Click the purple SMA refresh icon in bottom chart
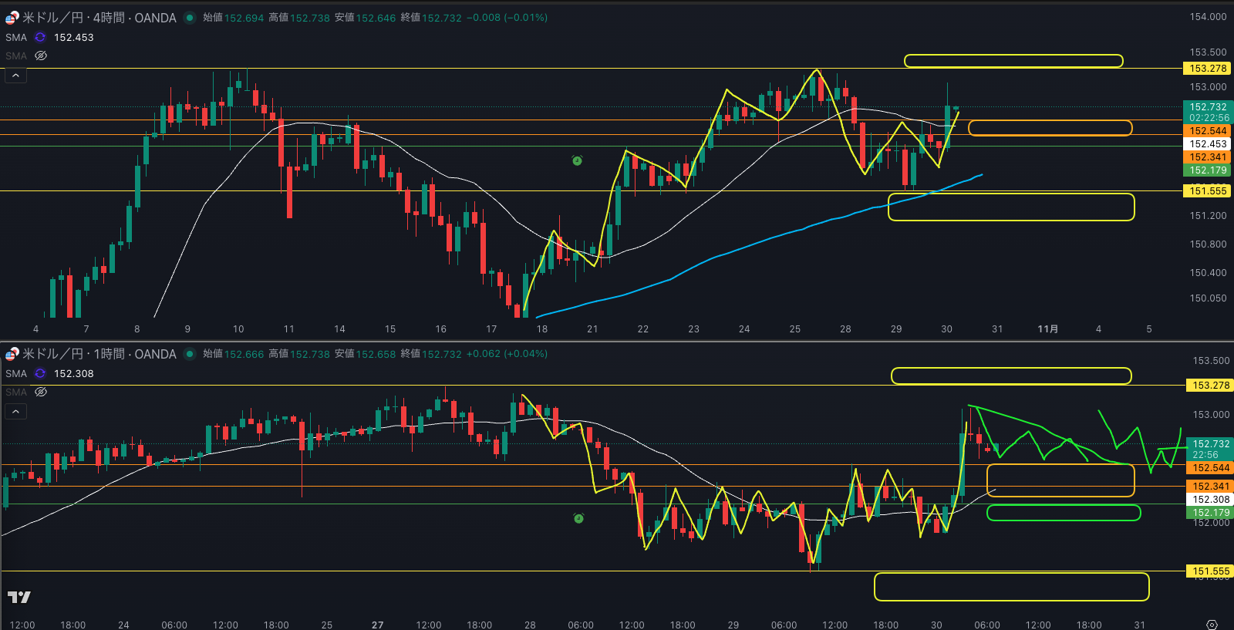 click(40, 373)
